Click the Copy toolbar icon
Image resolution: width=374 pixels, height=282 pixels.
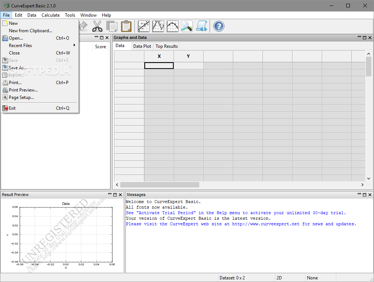click(x=111, y=26)
